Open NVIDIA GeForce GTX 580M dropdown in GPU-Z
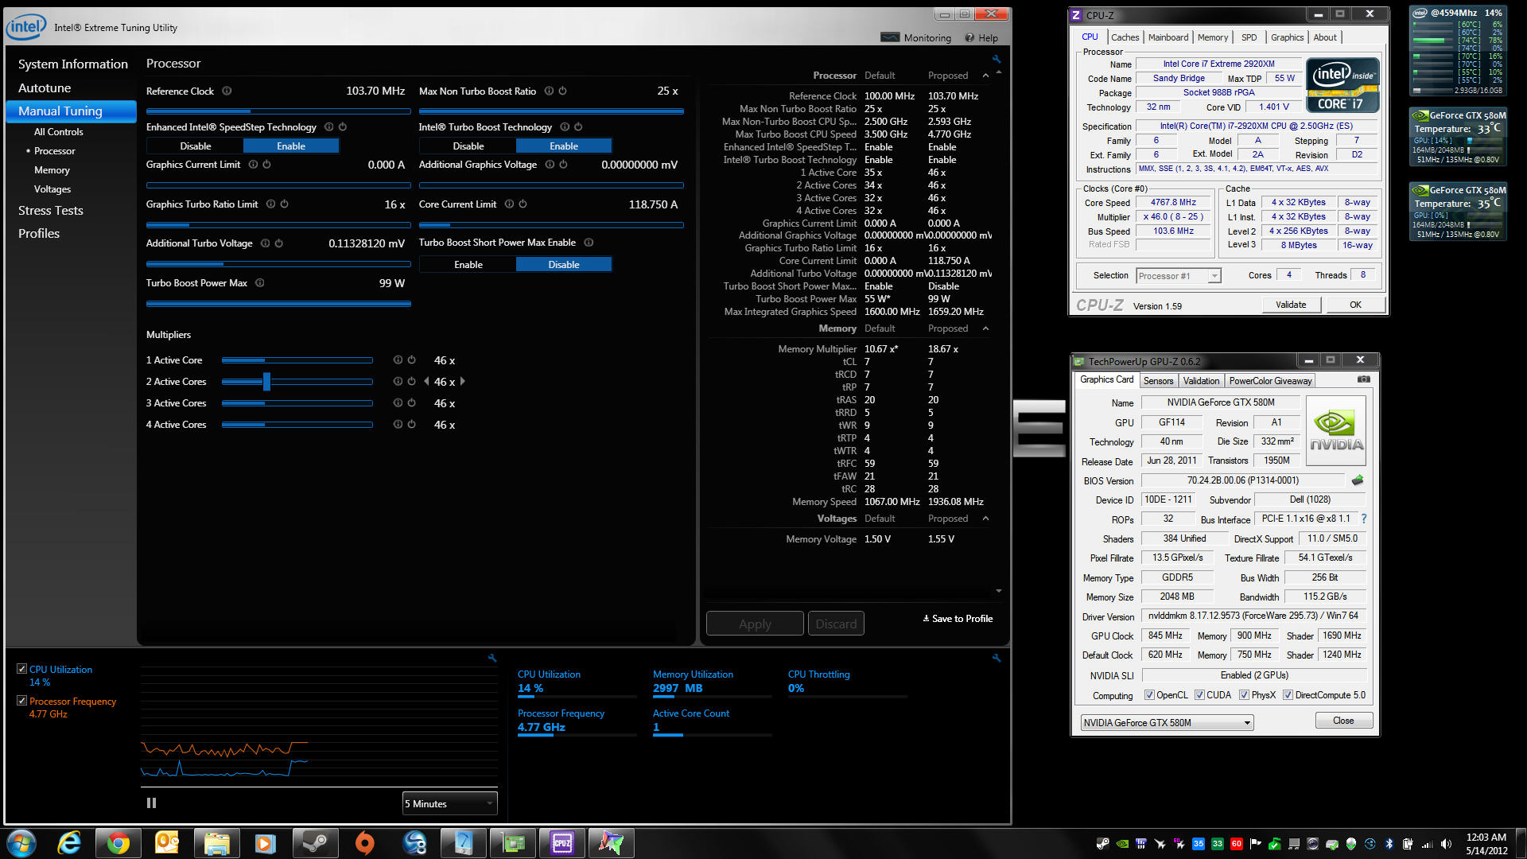This screenshot has height=859, width=1527. (1167, 723)
